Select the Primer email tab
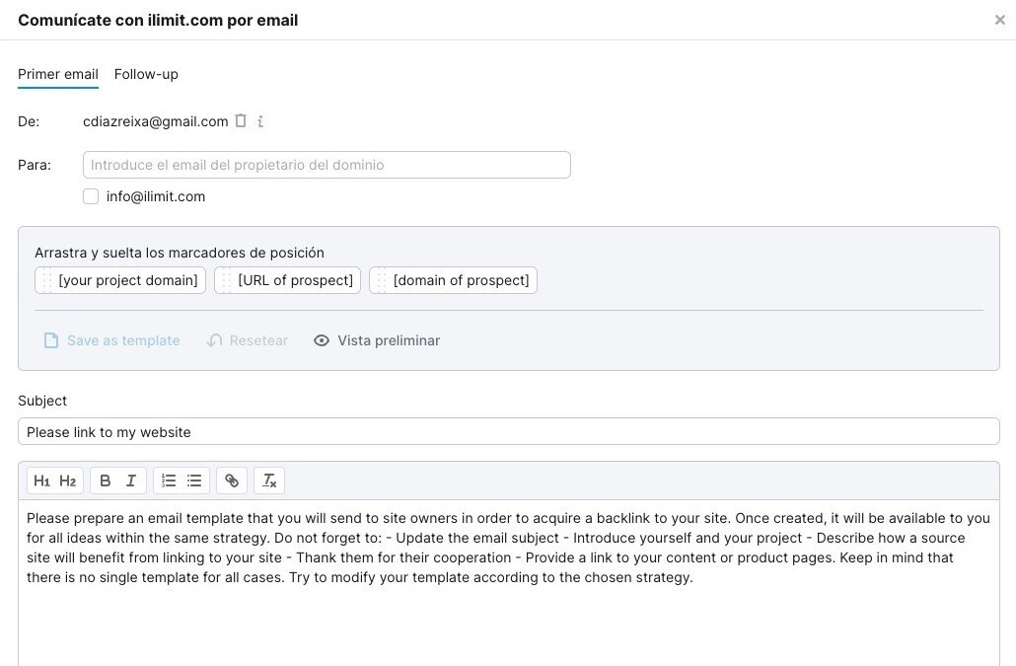Screen dimensions: 1016x666 [58, 74]
